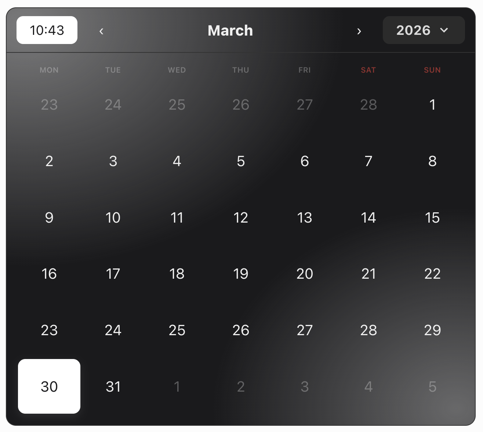The height and width of the screenshot is (432, 483).
Task: Select greyed-out February 28 Saturday
Action: point(368,105)
